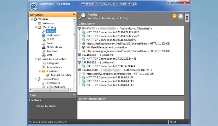Select Web Access Control in the tree
This screenshot has width=218, height=126.
[54, 59]
